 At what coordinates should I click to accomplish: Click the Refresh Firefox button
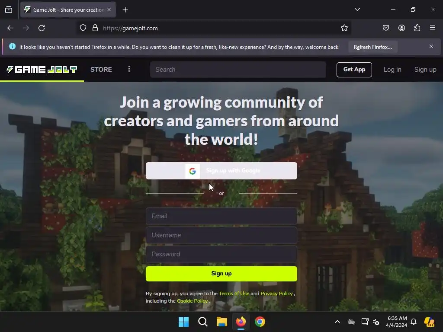[372, 47]
